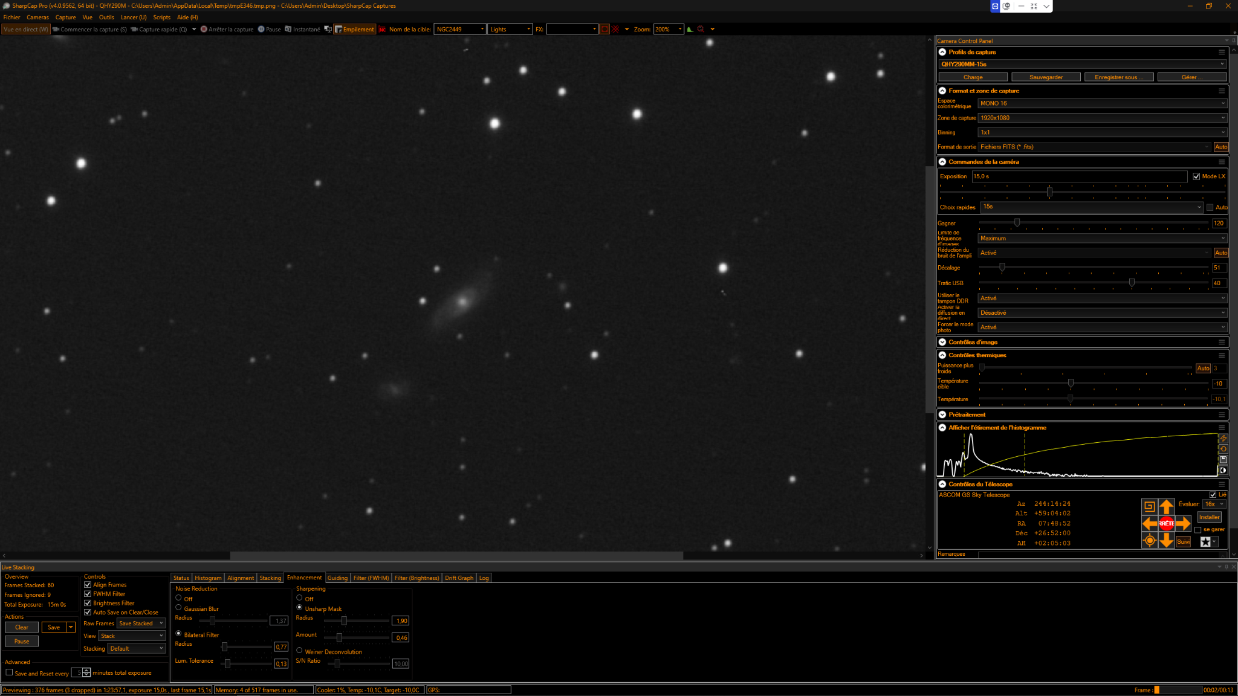This screenshot has height=696, width=1238.
Task: Expand the Contrôles d'image section
Action: [x=942, y=342]
